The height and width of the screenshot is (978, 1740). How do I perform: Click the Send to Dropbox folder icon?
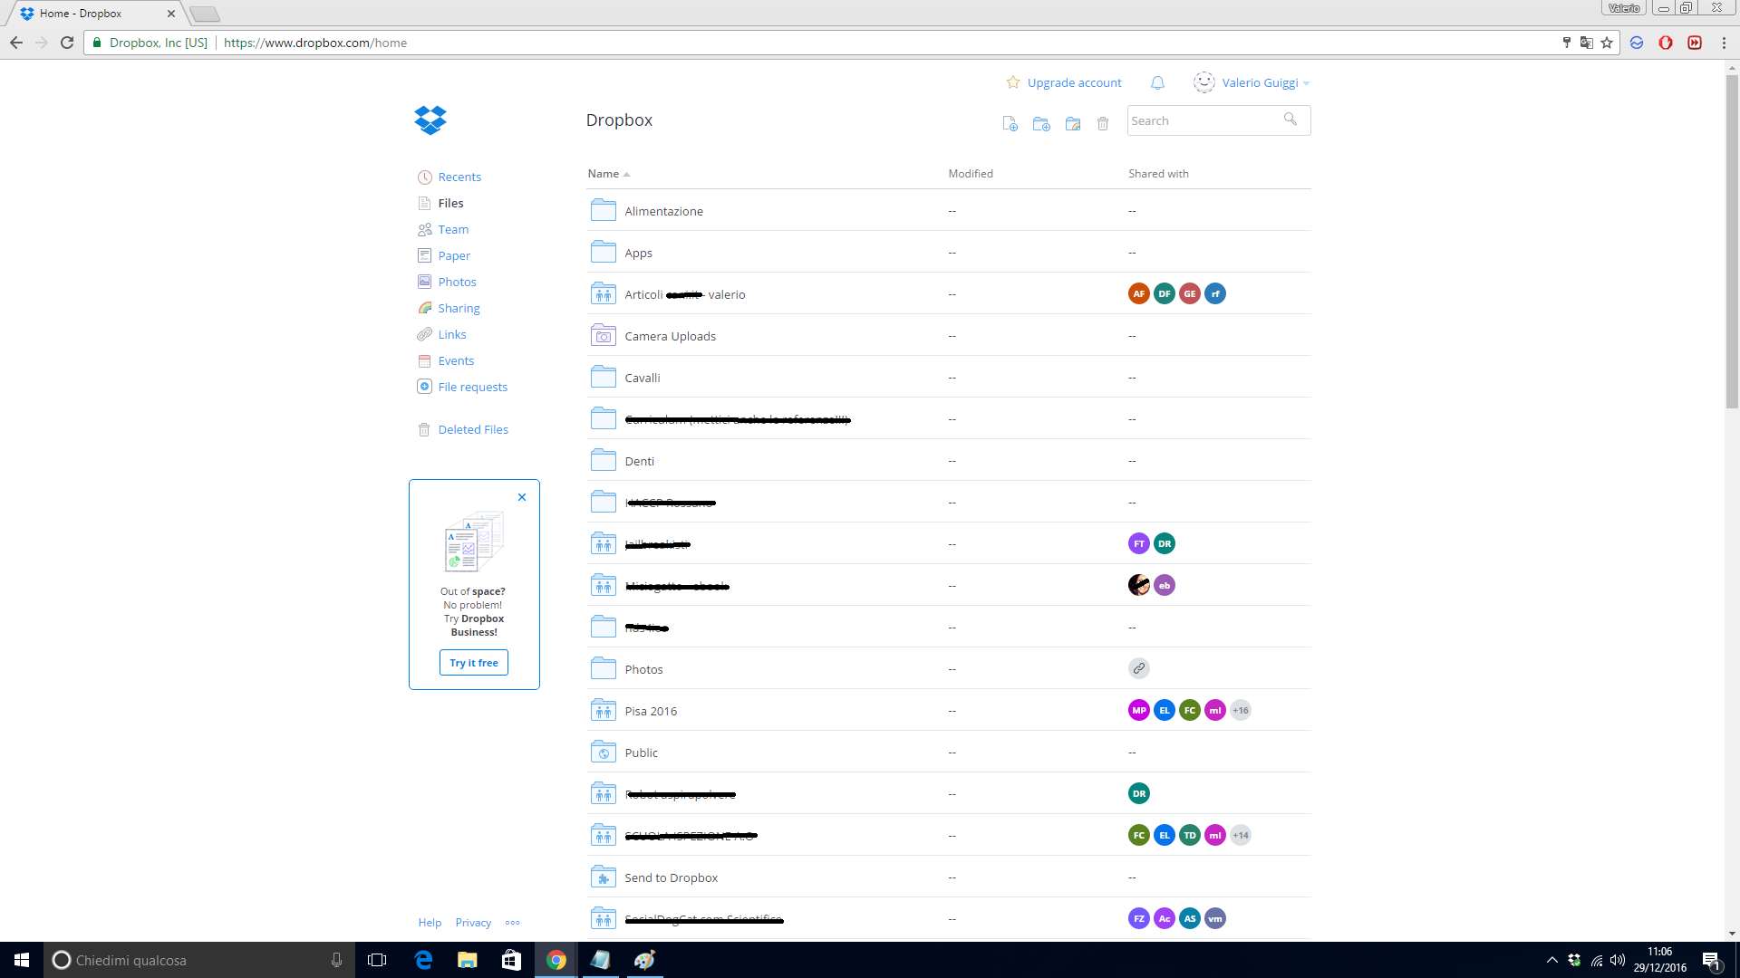click(x=604, y=877)
